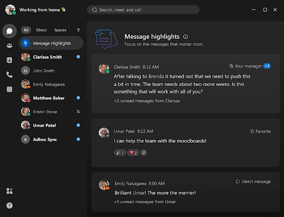Open the Calling phone icon
Image resolution: width=284 pixels, height=217 pixels.
pyautogui.click(x=9, y=74)
